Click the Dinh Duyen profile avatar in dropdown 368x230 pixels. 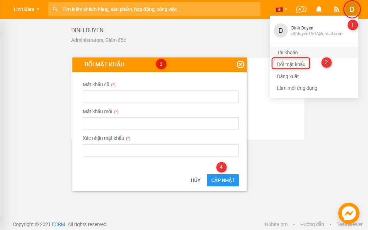pyautogui.click(x=280, y=31)
